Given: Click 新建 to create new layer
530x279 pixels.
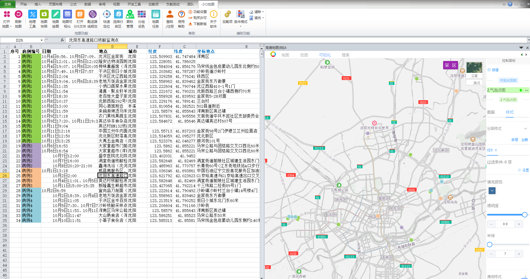Looking at the screenshot, I should click(493, 70).
